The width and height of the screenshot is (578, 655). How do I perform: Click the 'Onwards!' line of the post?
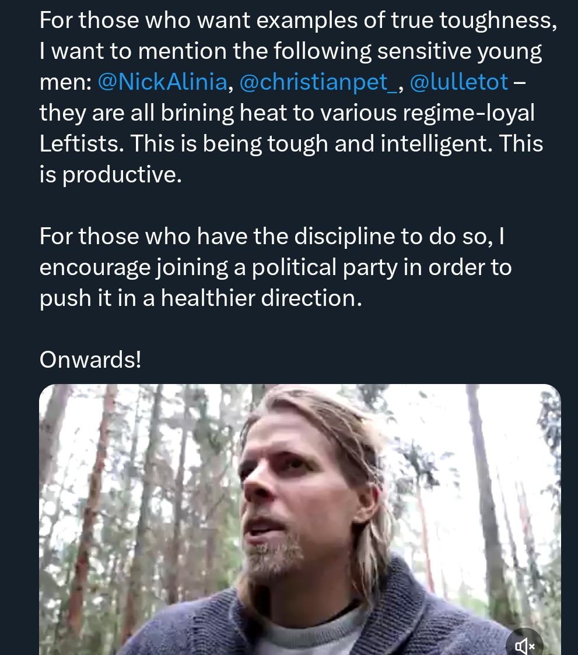[x=90, y=360]
